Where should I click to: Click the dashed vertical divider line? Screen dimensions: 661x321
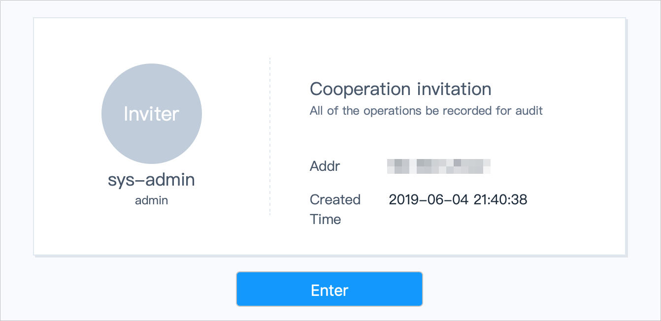coord(270,136)
